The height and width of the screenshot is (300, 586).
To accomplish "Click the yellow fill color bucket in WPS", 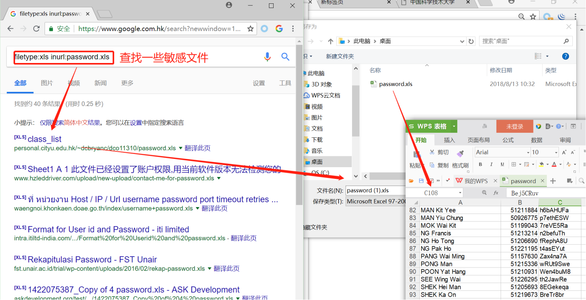I will point(541,164).
